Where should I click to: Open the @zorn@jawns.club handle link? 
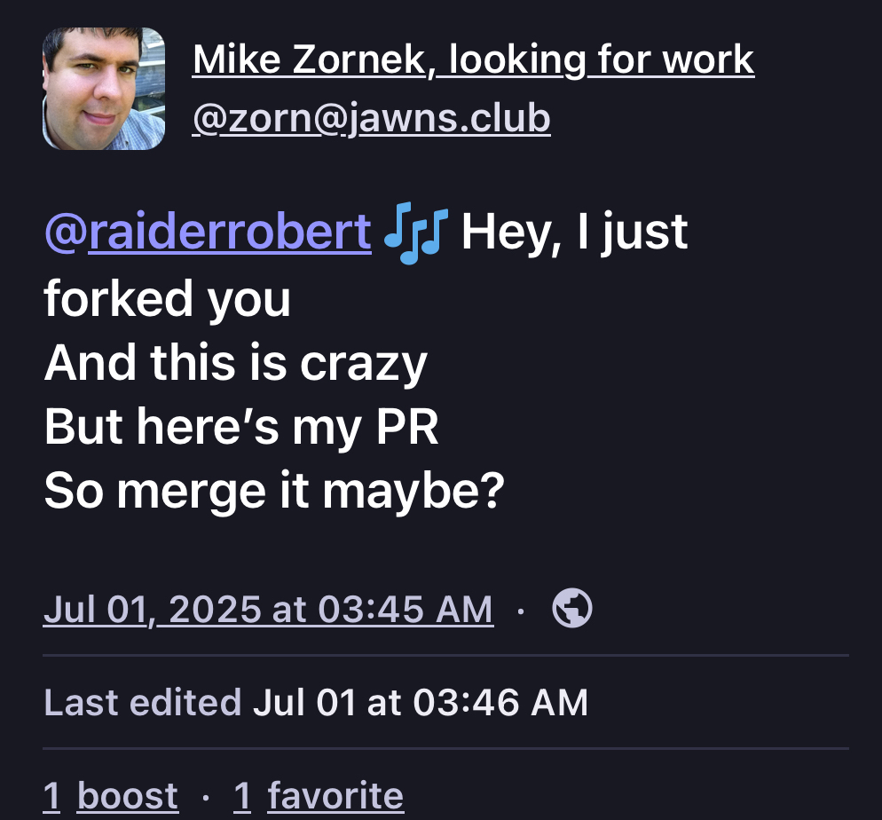[x=371, y=118]
